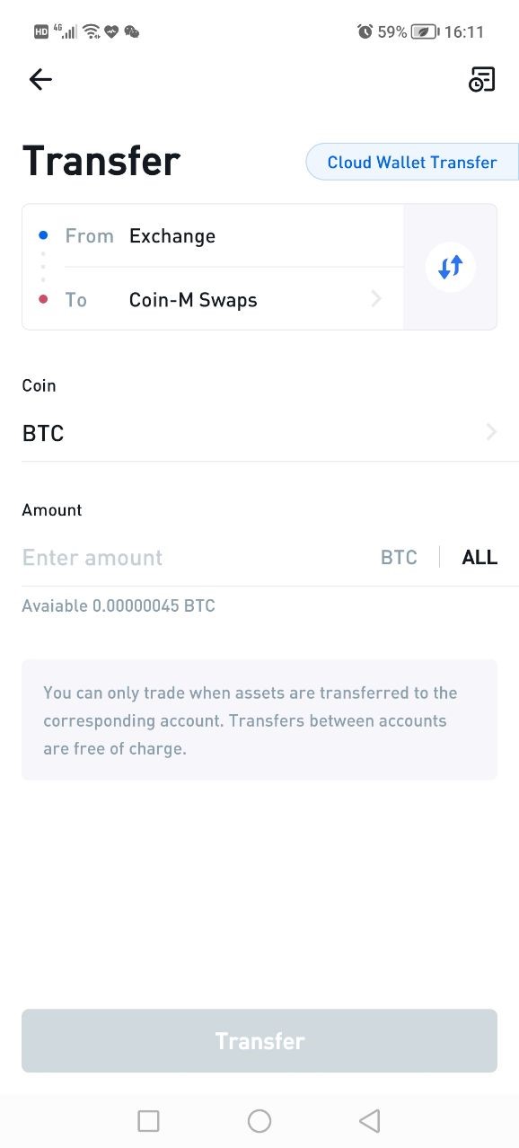Select the To account row
Image resolution: width=519 pixels, height=1148 pixels.
213,299
